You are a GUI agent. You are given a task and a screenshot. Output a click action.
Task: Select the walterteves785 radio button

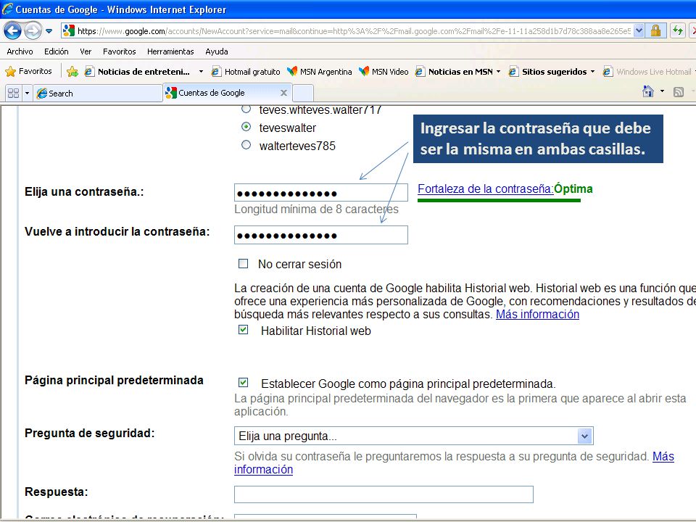[x=246, y=145]
